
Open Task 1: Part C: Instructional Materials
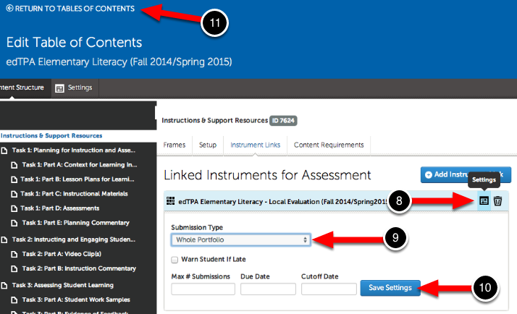pyautogui.click(x=74, y=194)
